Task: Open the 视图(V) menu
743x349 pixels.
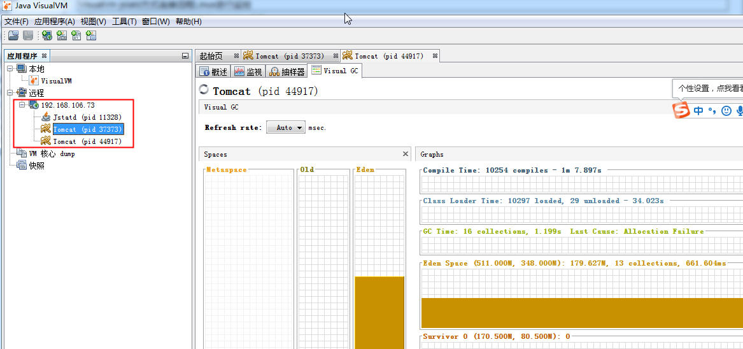Action: [94, 22]
